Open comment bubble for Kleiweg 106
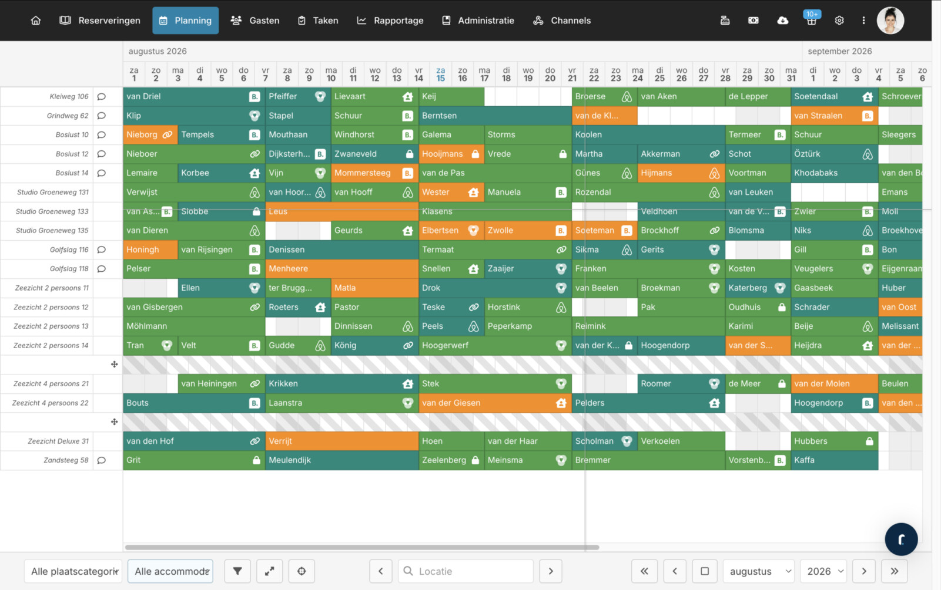This screenshot has width=941, height=590. tap(102, 97)
